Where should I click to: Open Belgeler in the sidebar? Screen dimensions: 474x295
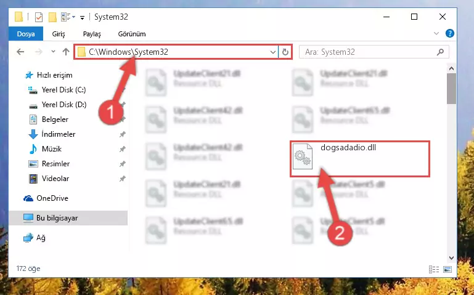49,119
